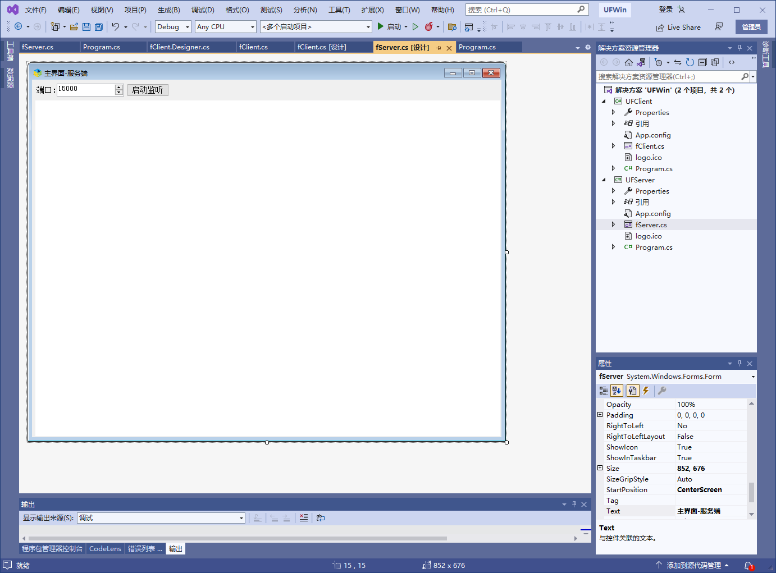Image resolution: width=776 pixels, height=573 pixels.
Task: Open the 调试(D) menu
Action: pyautogui.click(x=203, y=10)
